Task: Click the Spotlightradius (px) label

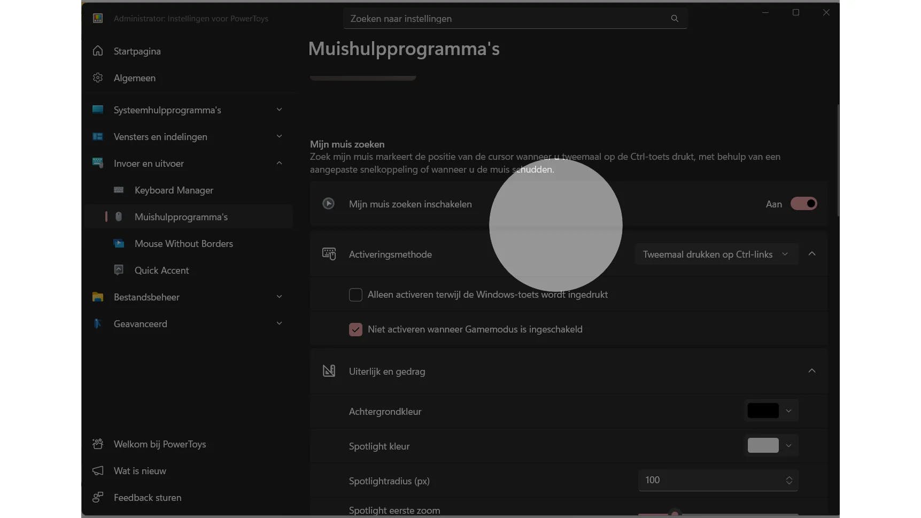Action: [389, 481]
